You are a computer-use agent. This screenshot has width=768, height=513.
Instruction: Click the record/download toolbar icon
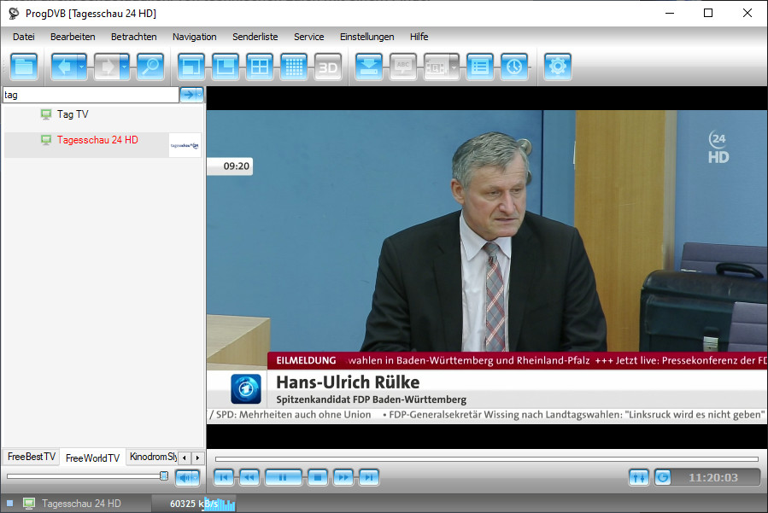click(369, 67)
